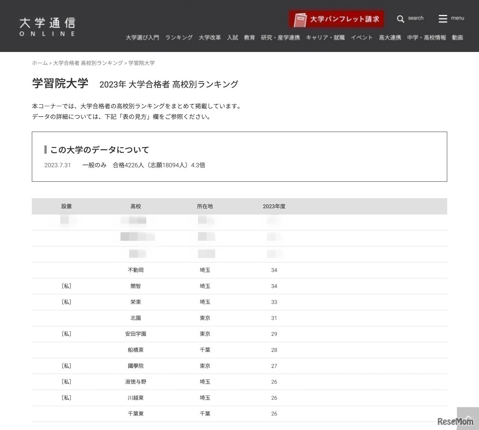Open 大学合格者 高校別ランキング breadcrumb link
The height and width of the screenshot is (430, 479).
point(88,63)
